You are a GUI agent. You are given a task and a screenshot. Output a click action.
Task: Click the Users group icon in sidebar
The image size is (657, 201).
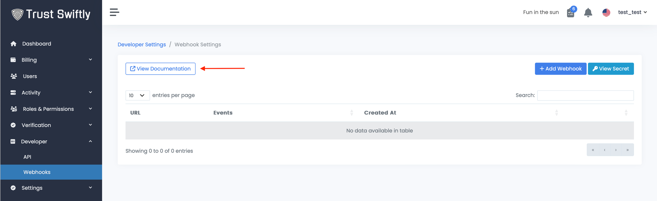click(14, 76)
